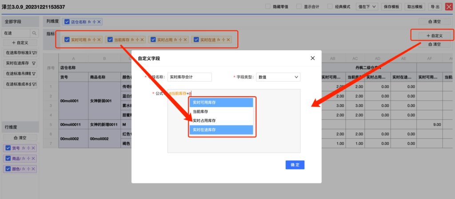Click the 取出模板 button

(415, 7)
